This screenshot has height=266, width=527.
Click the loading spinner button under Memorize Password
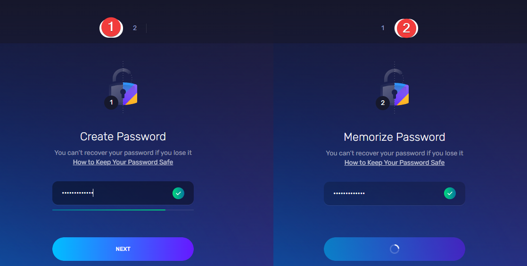395,249
